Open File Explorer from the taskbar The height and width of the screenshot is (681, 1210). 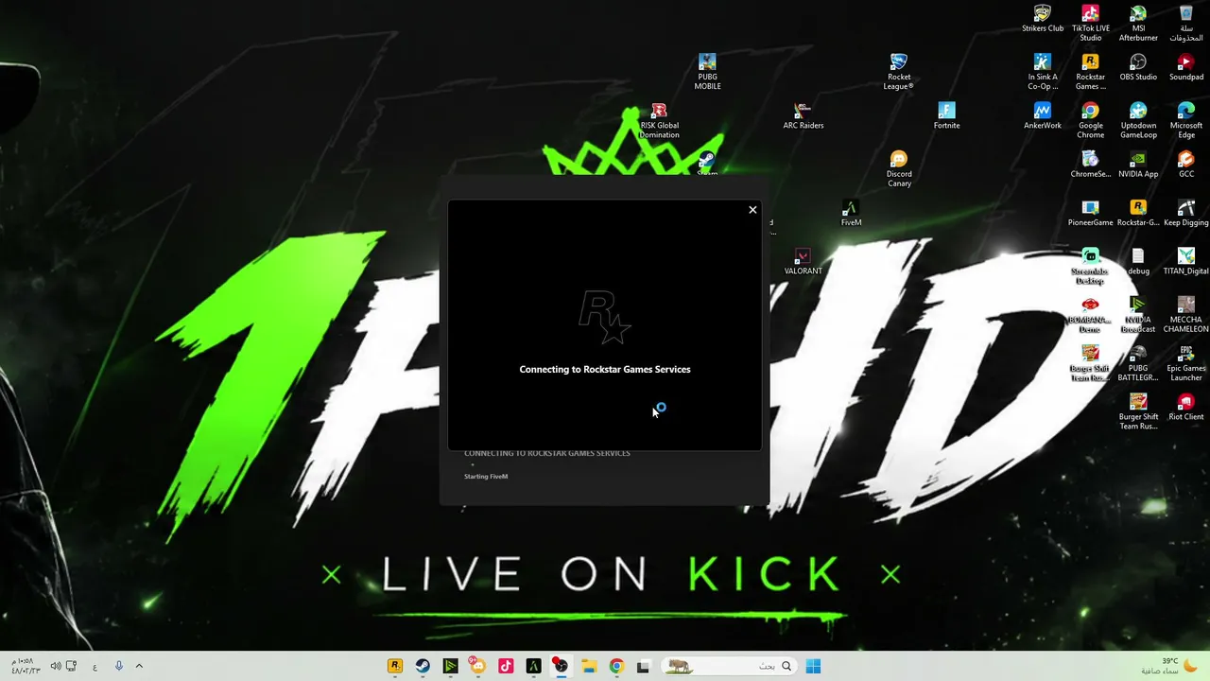click(588, 666)
